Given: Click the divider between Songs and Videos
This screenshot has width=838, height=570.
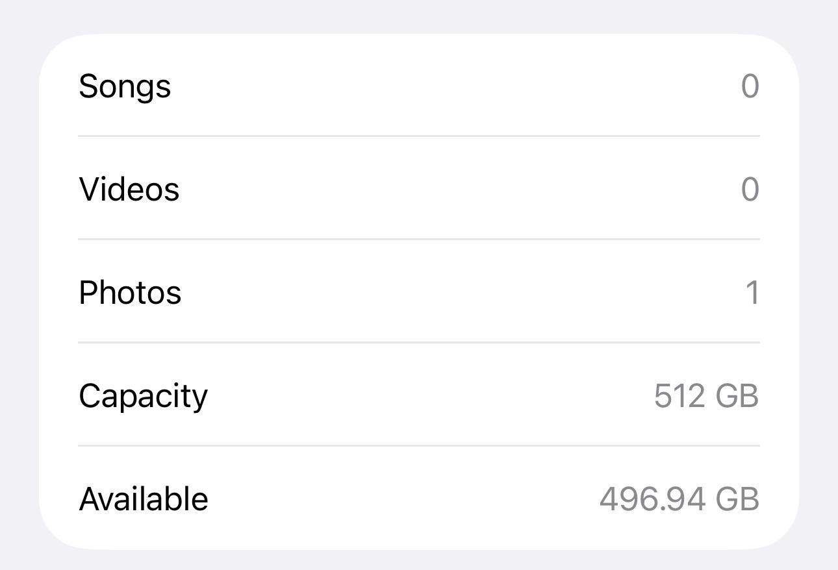Looking at the screenshot, I should pos(419,136).
